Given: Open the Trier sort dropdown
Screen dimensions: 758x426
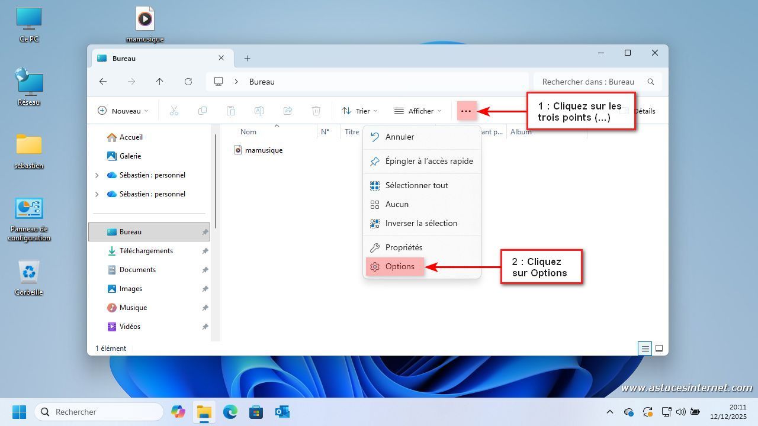Looking at the screenshot, I should click(x=359, y=111).
